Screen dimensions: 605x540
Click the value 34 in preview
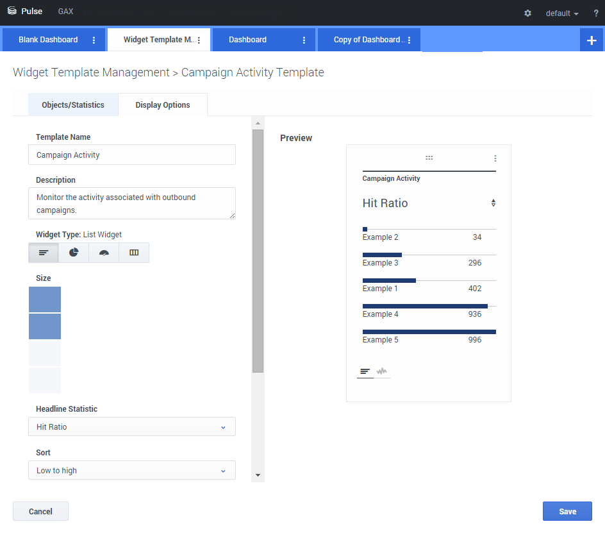tap(477, 237)
